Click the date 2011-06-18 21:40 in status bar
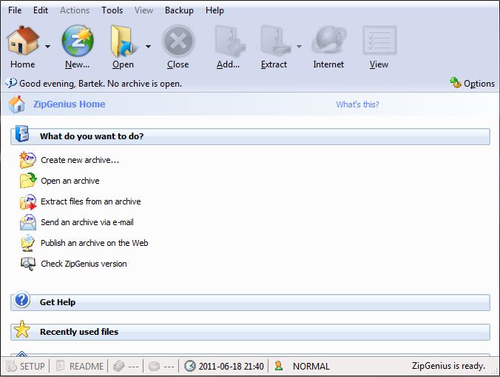 coord(232,366)
